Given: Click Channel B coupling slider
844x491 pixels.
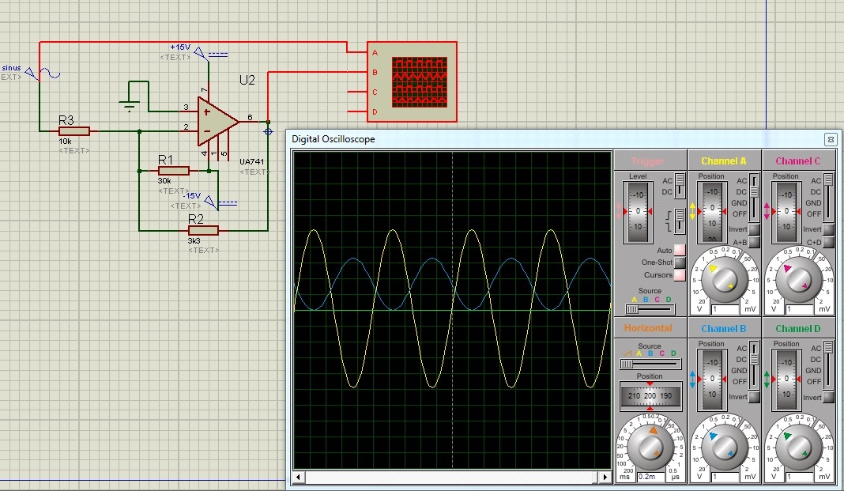Looking at the screenshot, I should (754, 364).
